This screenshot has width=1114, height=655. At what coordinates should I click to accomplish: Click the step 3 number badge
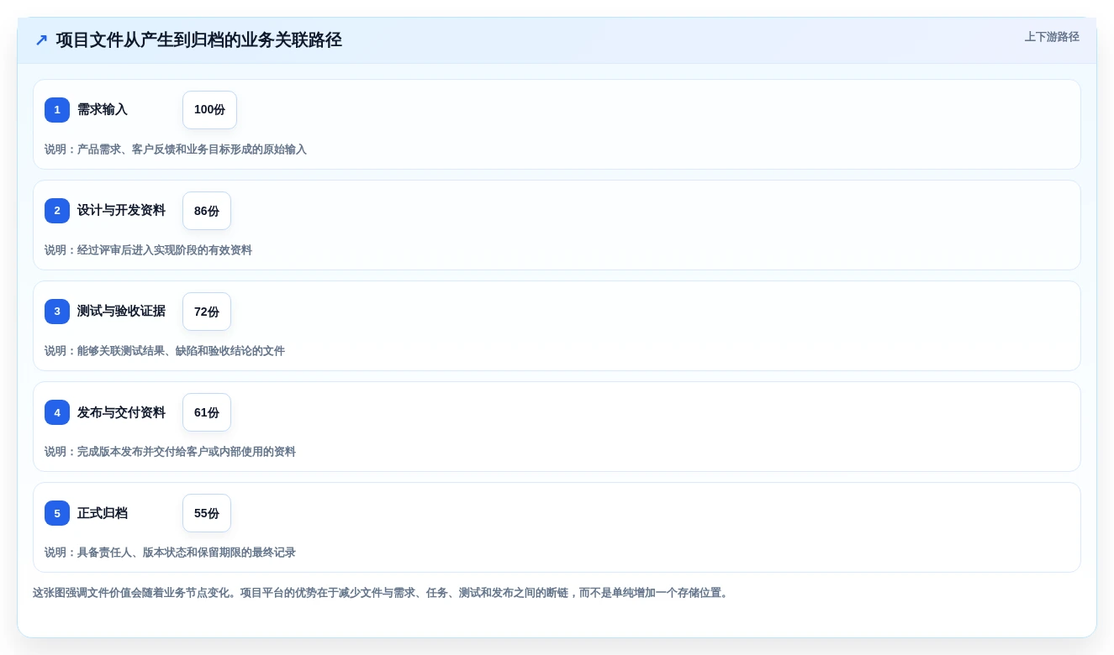[57, 312]
